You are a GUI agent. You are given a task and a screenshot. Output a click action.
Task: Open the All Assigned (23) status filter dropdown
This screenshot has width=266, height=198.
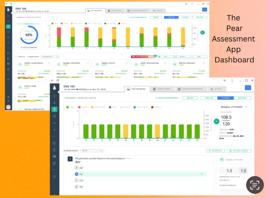coord(50,57)
